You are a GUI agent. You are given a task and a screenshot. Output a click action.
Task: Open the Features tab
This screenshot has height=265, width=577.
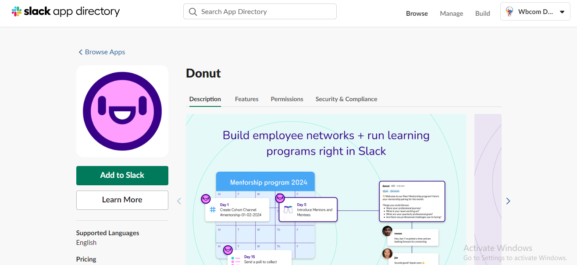point(247,99)
